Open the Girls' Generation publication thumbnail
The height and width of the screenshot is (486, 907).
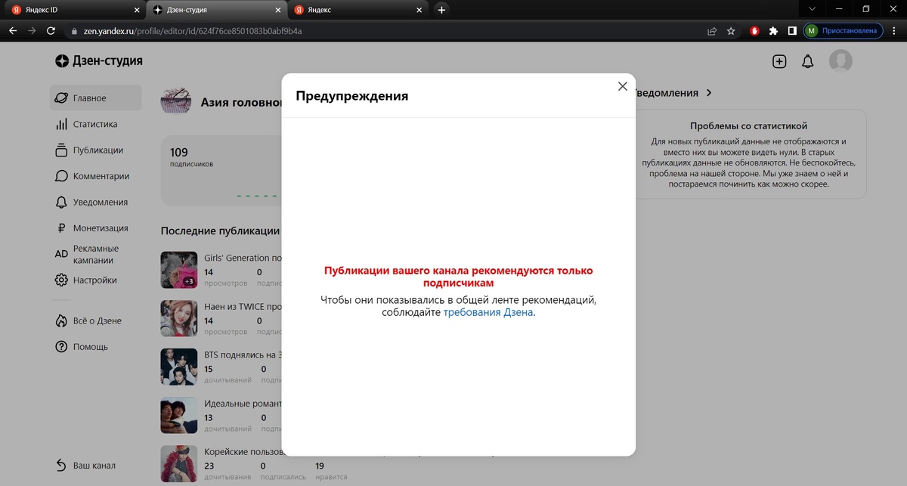pyautogui.click(x=179, y=270)
